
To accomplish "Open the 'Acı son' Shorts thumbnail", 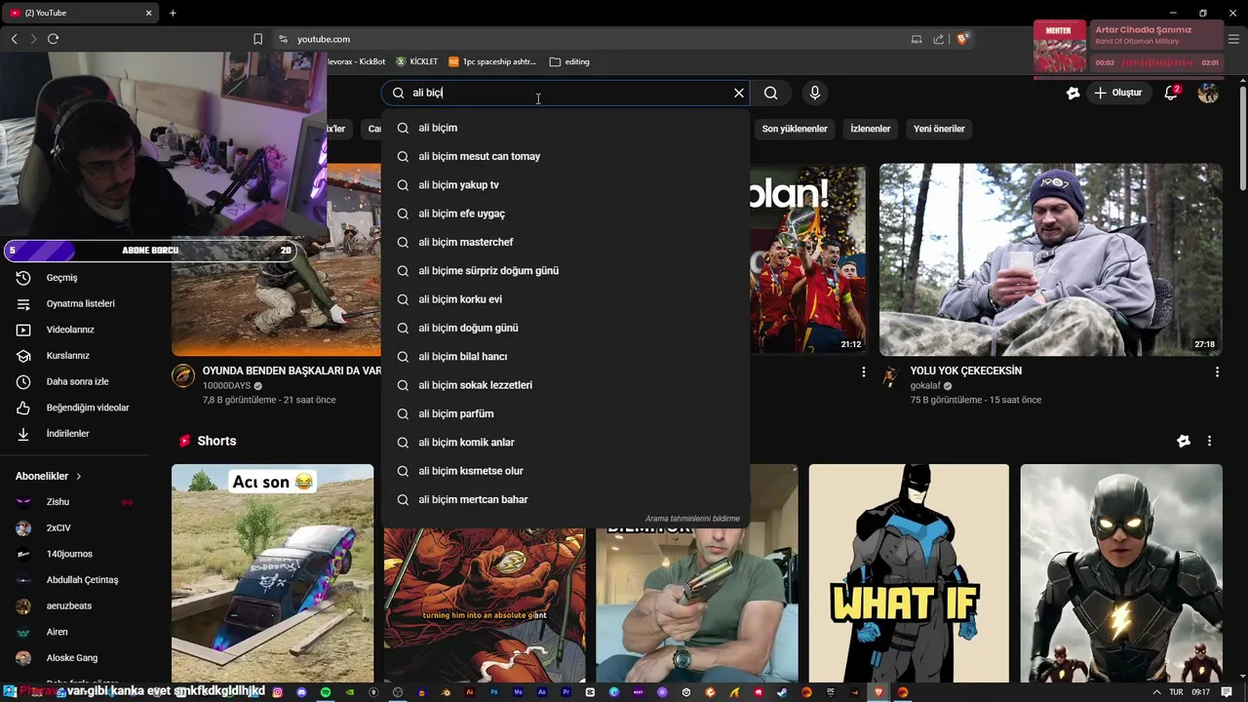I will tap(272, 573).
